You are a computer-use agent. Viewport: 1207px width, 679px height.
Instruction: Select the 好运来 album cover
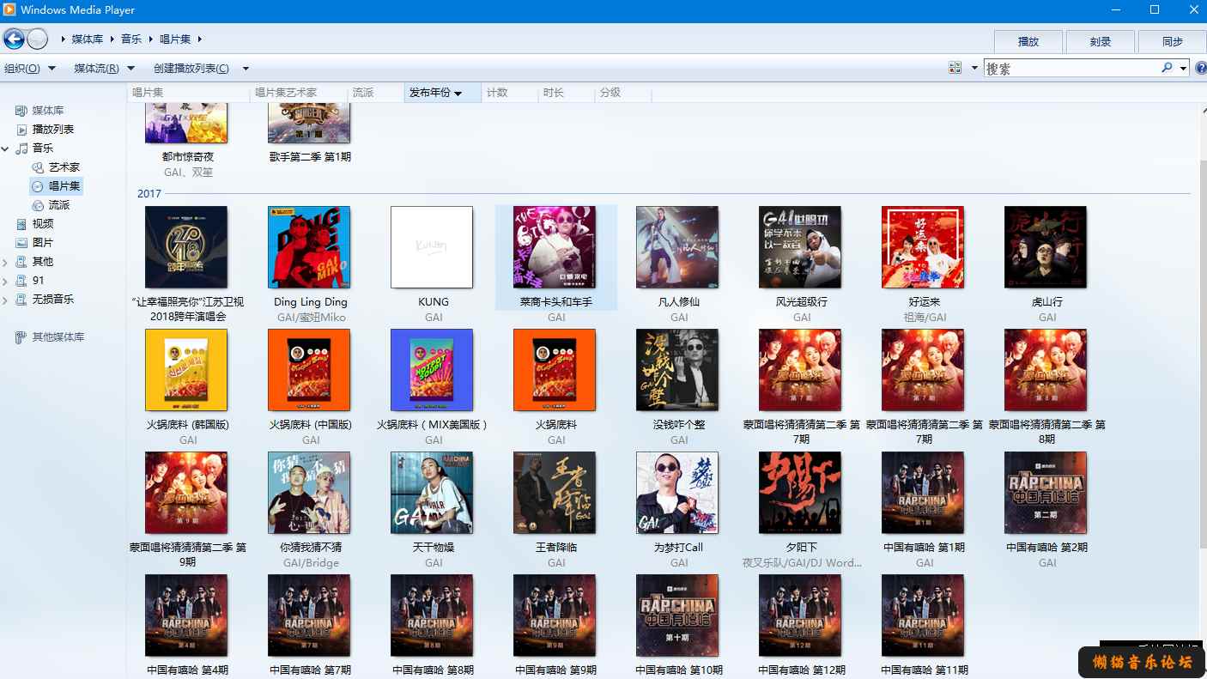click(x=923, y=247)
